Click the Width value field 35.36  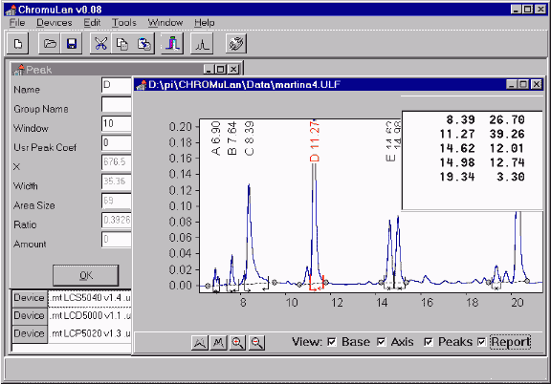click(x=117, y=181)
